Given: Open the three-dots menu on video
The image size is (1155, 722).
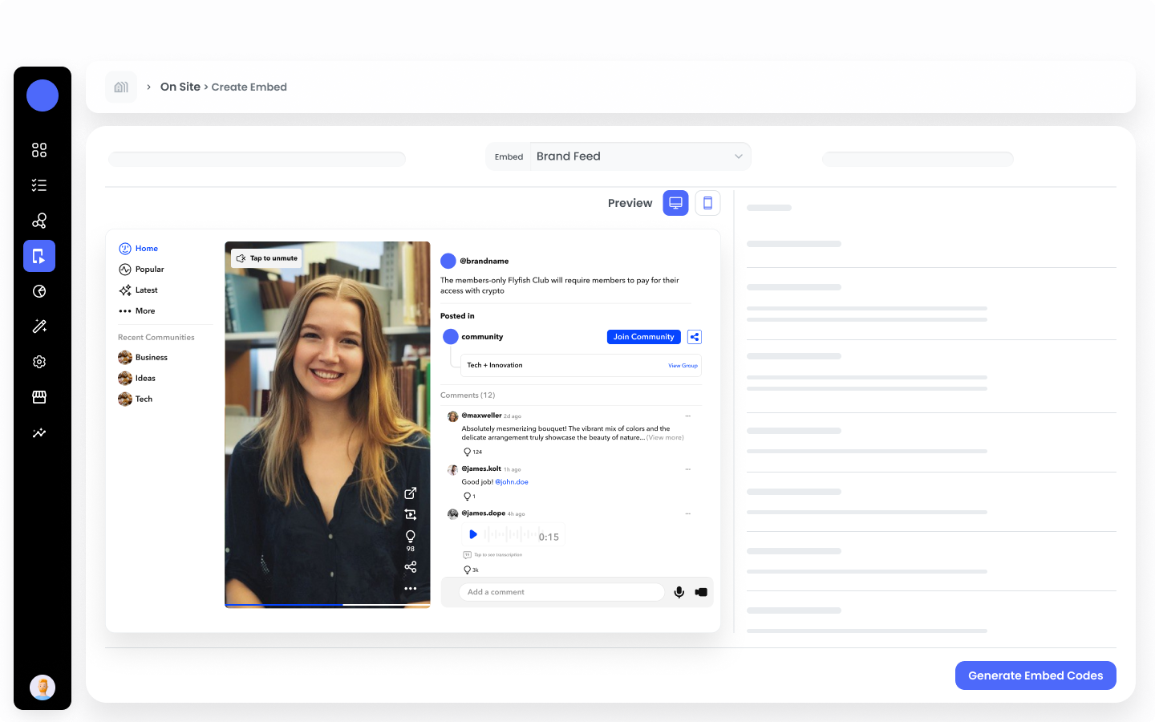Looking at the screenshot, I should [x=410, y=589].
